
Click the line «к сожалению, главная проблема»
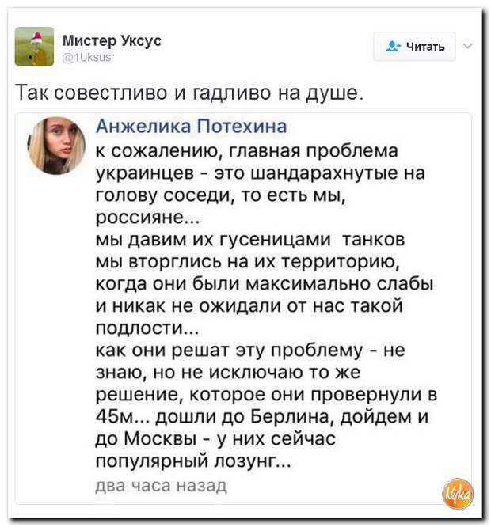click(247, 150)
